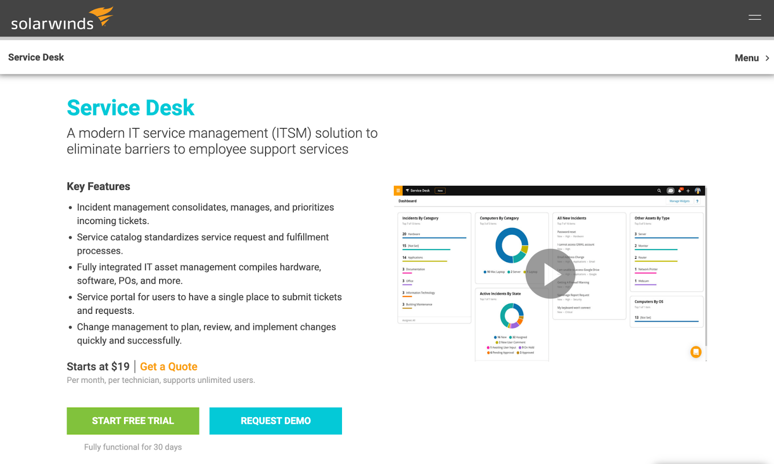Select the Dashboard tab in the app screenshot
This screenshot has width=774, height=464.
407,201
